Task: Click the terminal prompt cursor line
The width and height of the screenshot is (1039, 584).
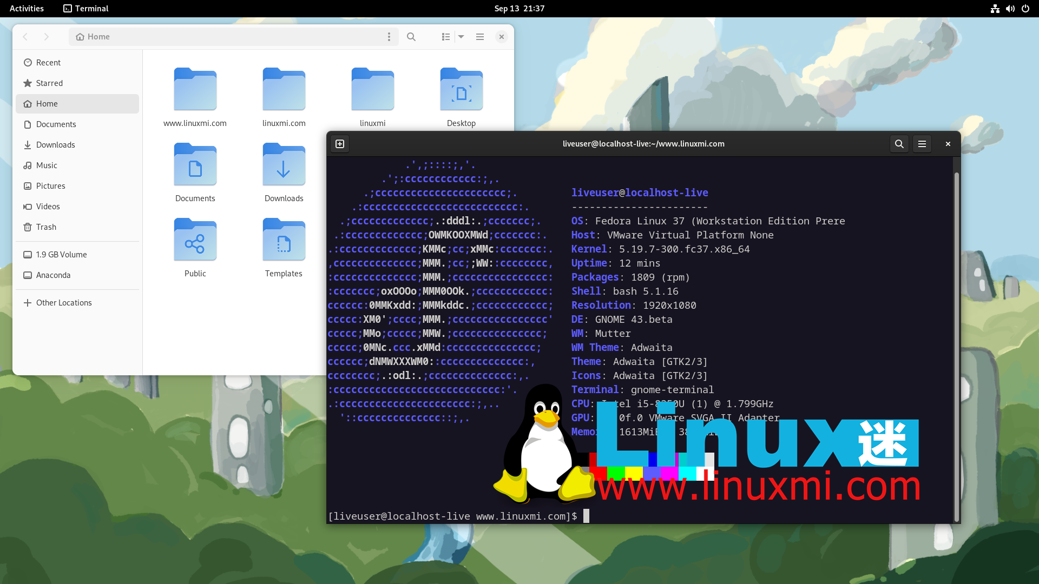Action: [459, 516]
